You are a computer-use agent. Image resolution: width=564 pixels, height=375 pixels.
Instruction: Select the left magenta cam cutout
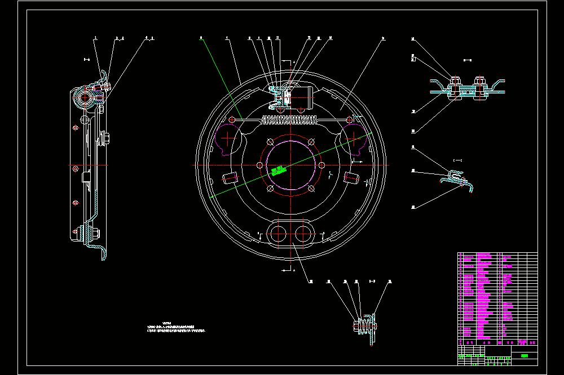tap(227, 139)
